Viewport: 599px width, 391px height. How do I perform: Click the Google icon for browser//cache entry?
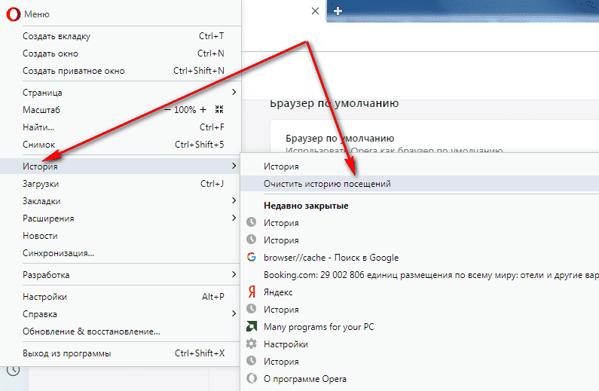click(x=252, y=258)
